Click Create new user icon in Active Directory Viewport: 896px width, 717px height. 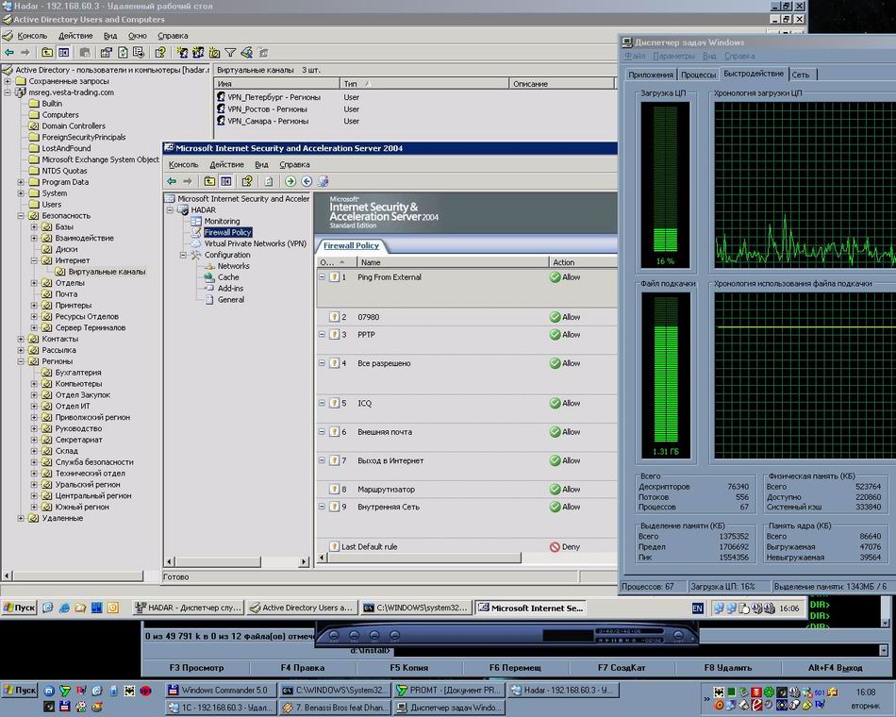pos(182,53)
